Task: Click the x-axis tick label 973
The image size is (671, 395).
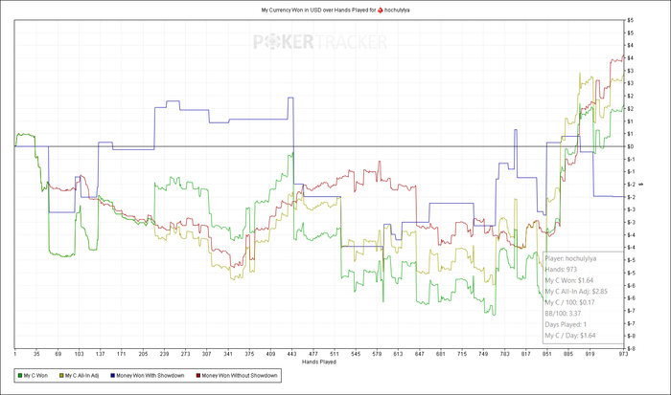Action: 623,354
